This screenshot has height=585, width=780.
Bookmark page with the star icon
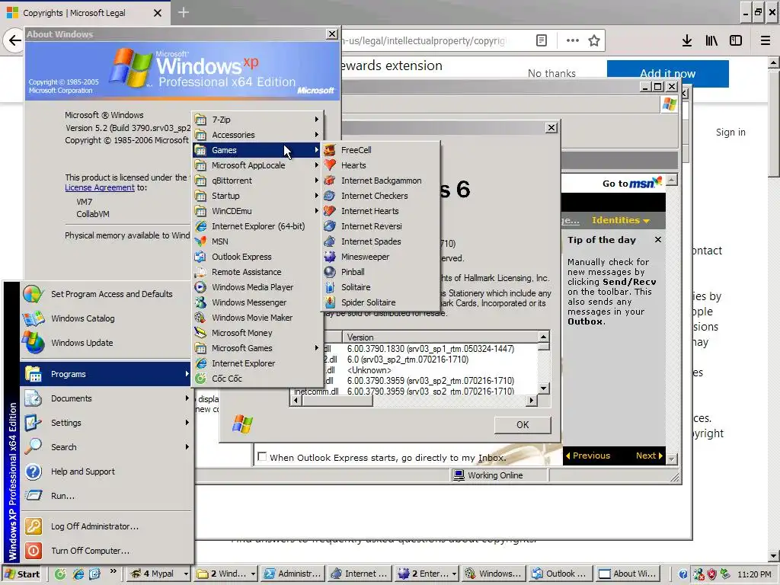(594, 41)
